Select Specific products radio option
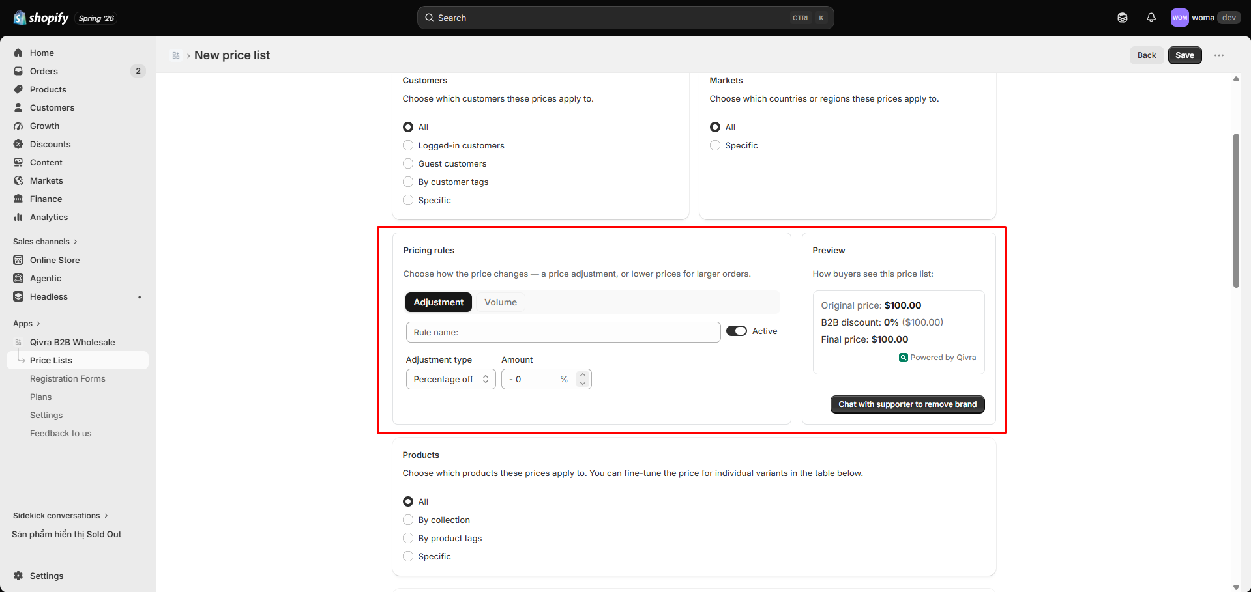1251x592 pixels. (x=408, y=556)
